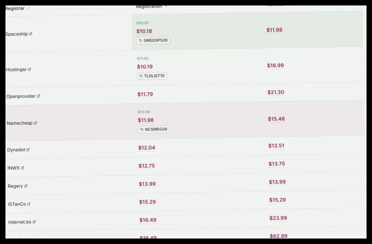Image resolution: width=372 pixels, height=244 pixels.
Task: Open Openprovider external link icon
Action: coord(39,96)
